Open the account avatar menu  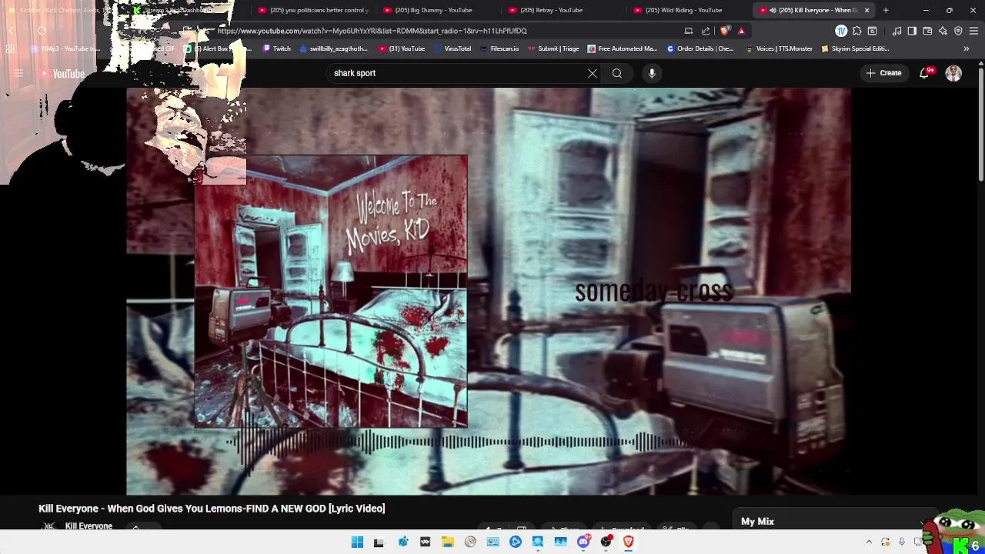(x=953, y=73)
